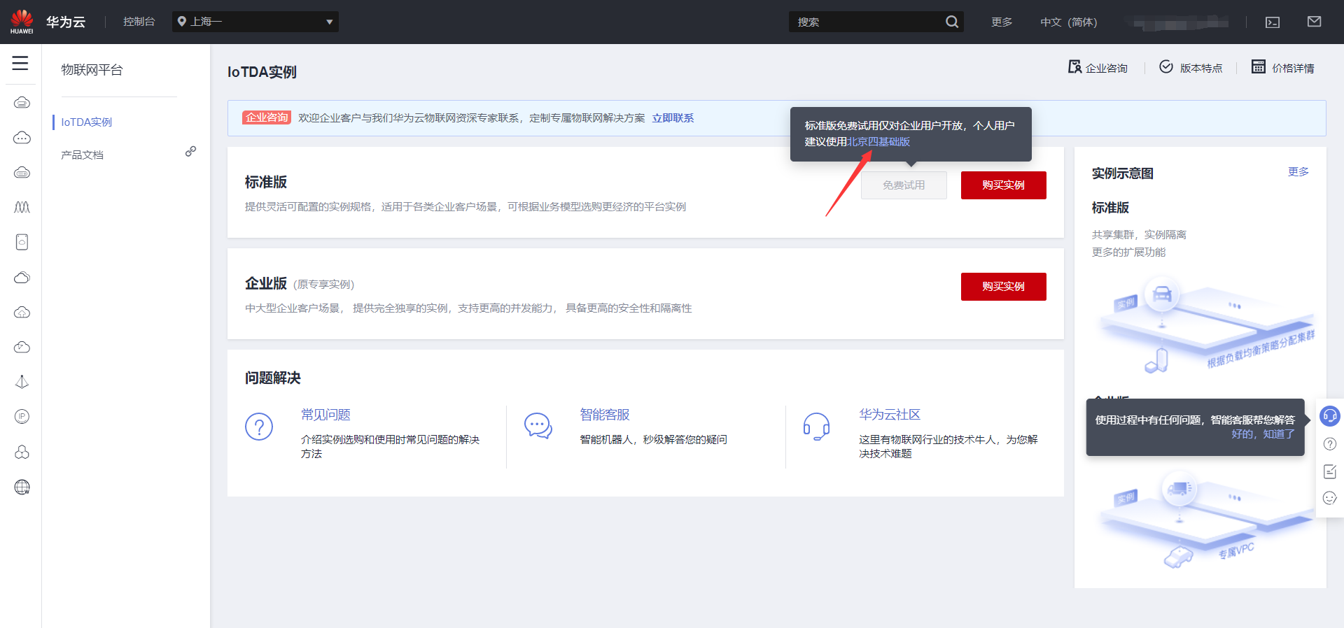Click the 企业咨询 icon at top right

(1074, 66)
